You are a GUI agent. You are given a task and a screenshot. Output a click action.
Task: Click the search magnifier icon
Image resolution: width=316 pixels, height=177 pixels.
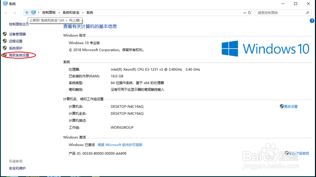307,13
